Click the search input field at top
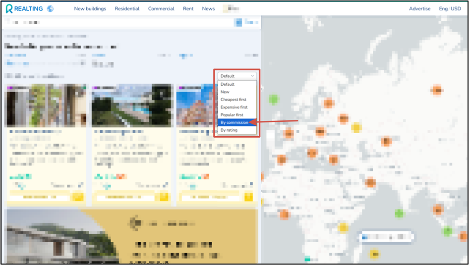The width and height of the screenshot is (469, 265). click(x=118, y=22)
